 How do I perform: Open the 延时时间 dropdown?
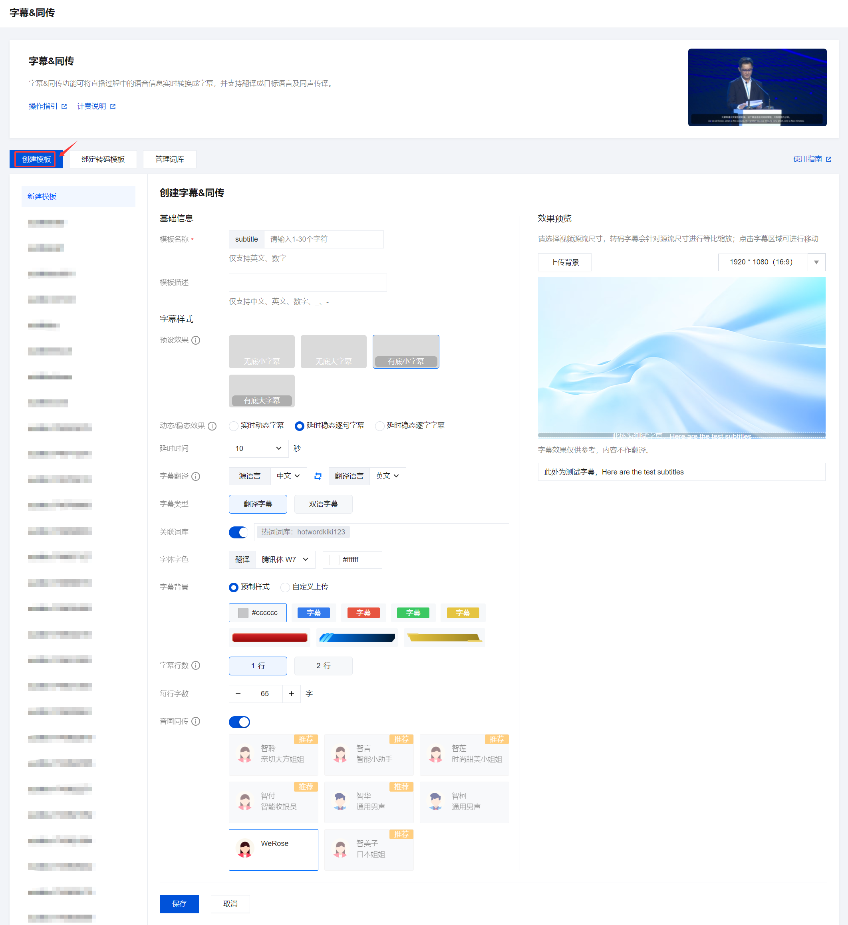(x=258, y=448)
